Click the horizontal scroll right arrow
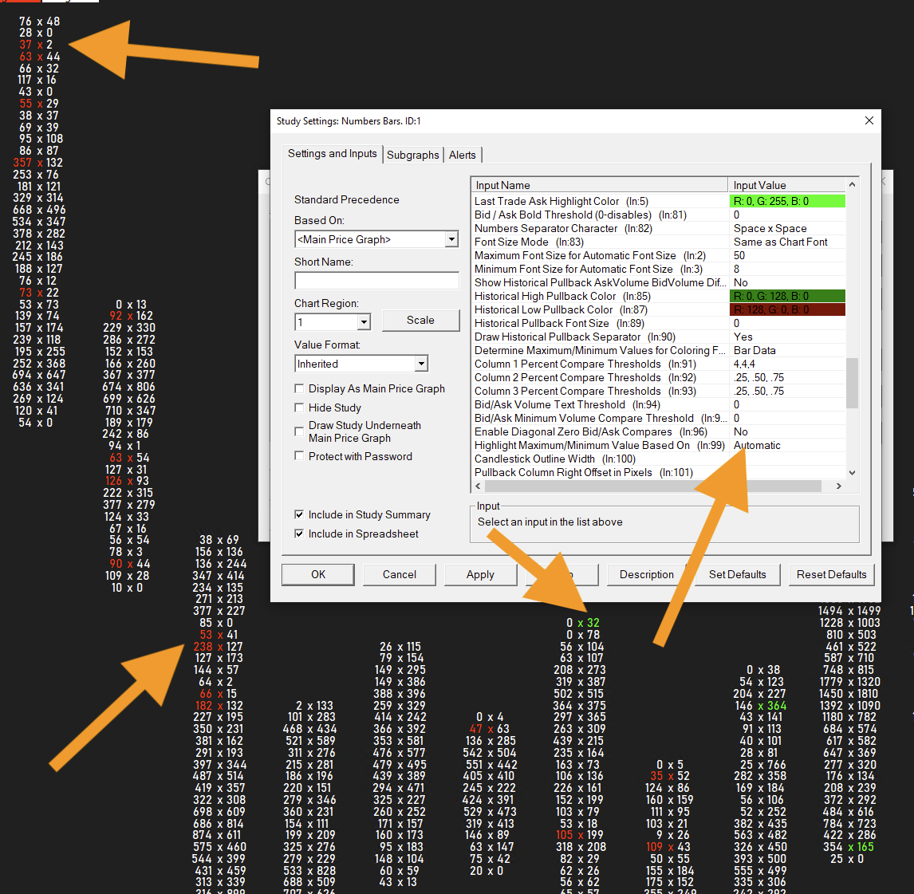This screenshot has width=914, height=894. tap(839, 486)
